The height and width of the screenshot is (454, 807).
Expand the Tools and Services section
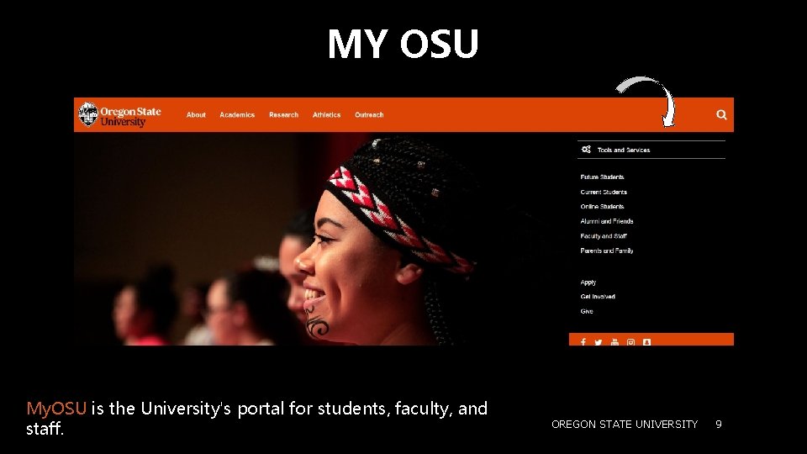coord(651,150)
